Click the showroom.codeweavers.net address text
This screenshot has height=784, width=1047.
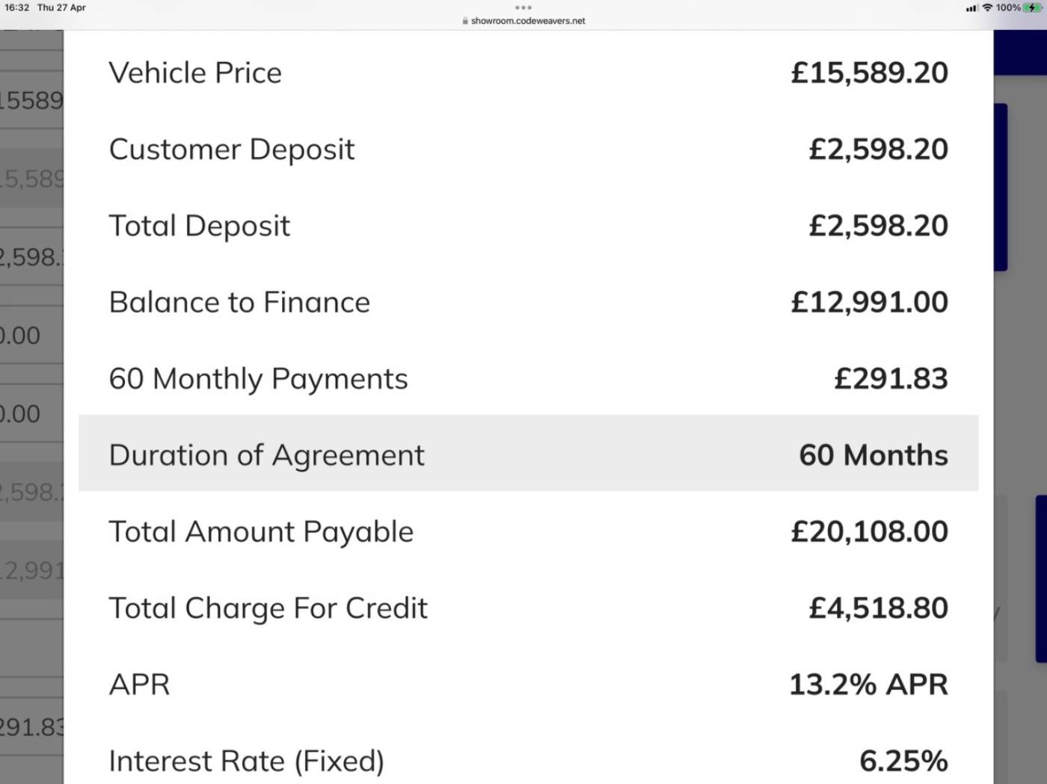point(528,21)
